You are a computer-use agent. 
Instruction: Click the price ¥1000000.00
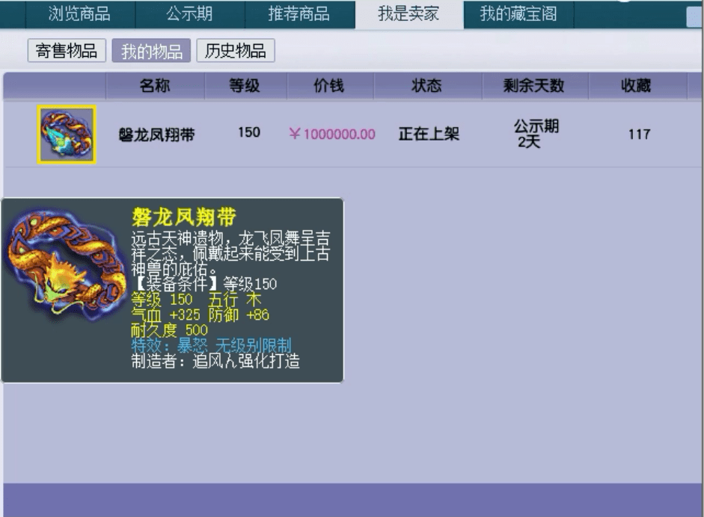point(332,134)
